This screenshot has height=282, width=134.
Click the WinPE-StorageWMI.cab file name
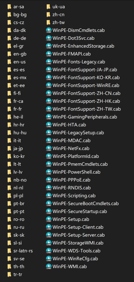(x=78, y=243)
